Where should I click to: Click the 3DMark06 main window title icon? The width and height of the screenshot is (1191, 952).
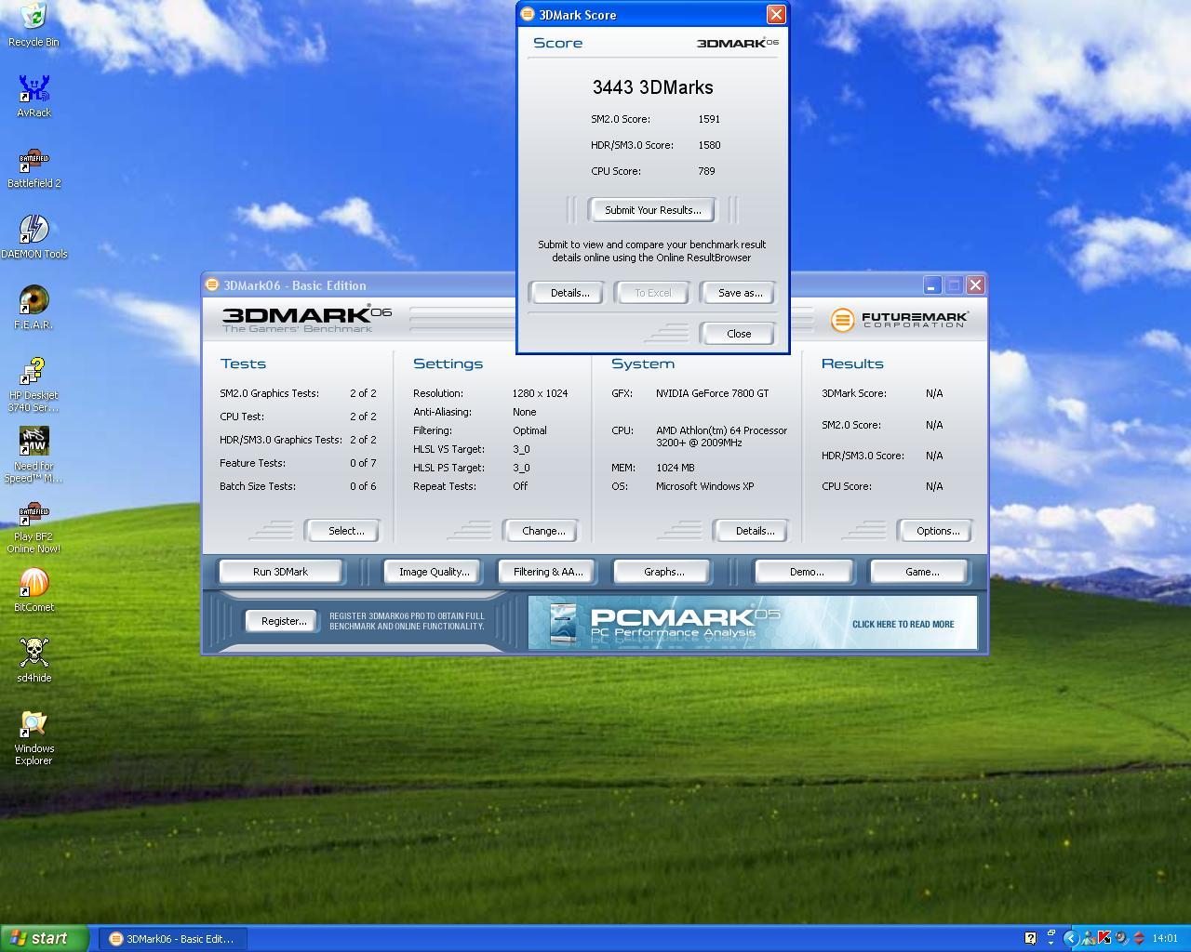(212, 284)
